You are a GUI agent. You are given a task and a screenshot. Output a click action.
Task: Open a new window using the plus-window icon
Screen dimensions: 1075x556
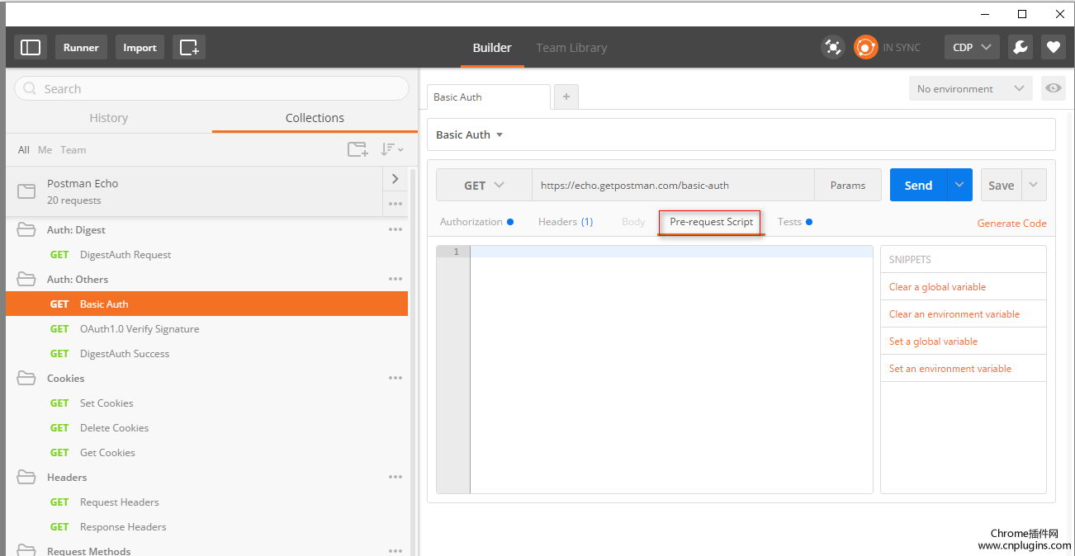[x=189, y=47]
